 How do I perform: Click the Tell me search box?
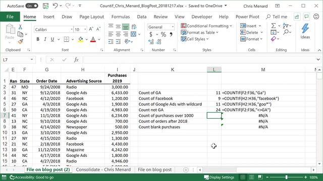click(277, 17)
